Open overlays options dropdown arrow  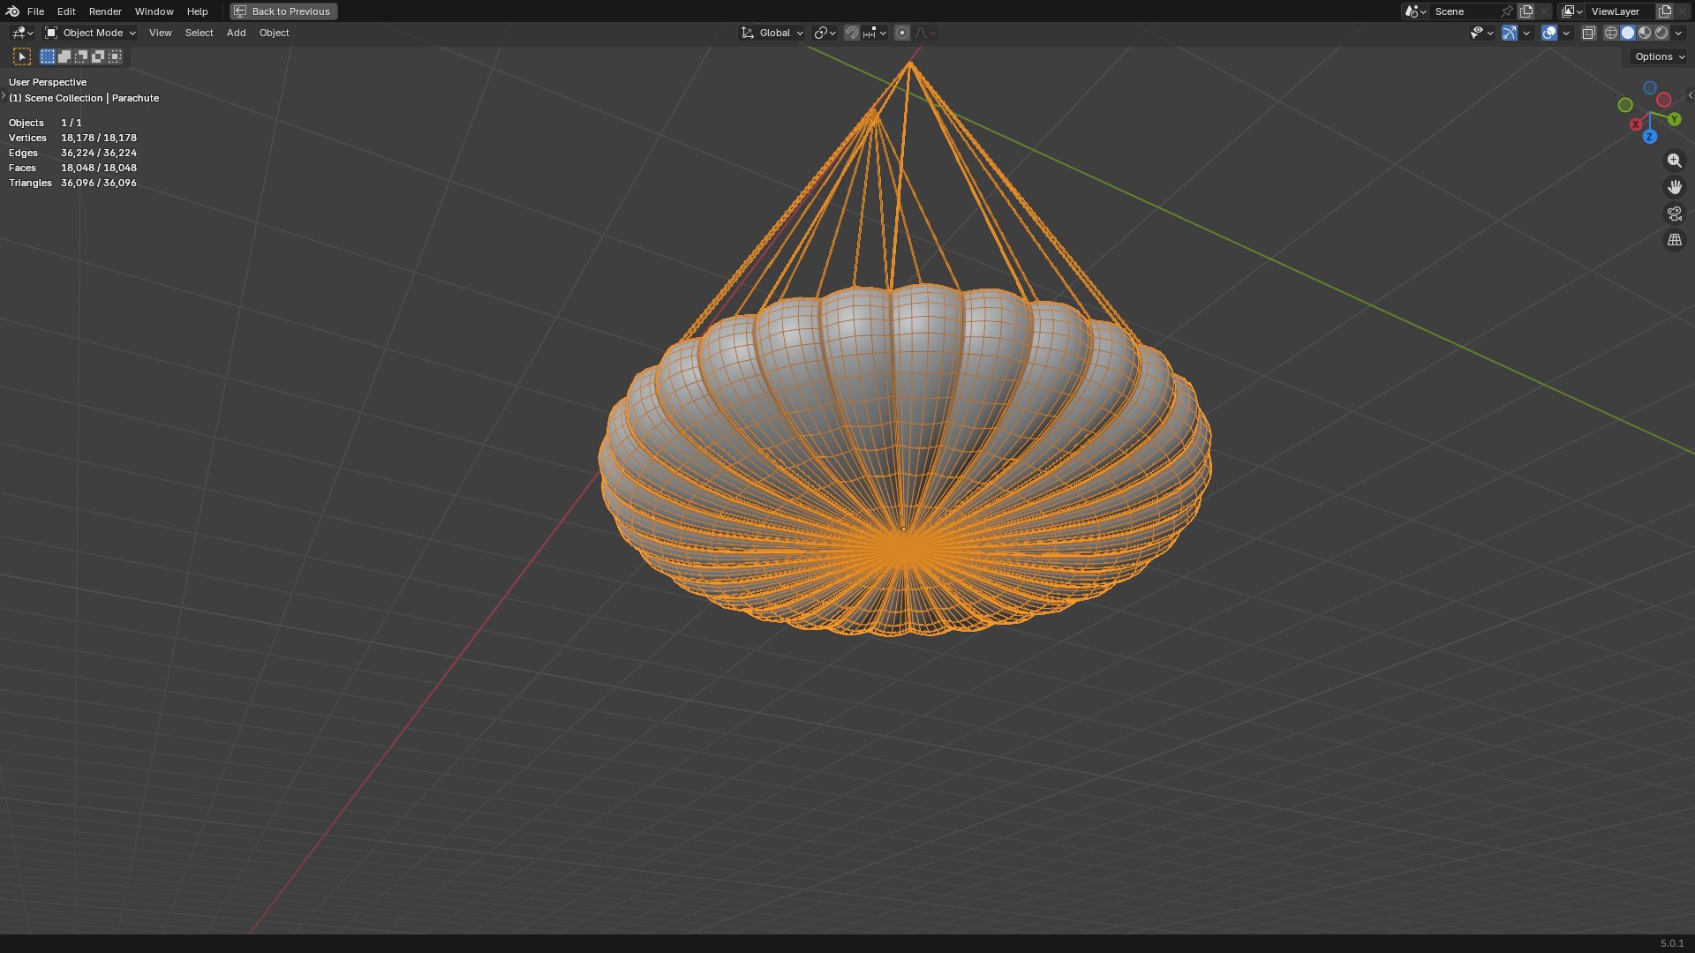1566,33
